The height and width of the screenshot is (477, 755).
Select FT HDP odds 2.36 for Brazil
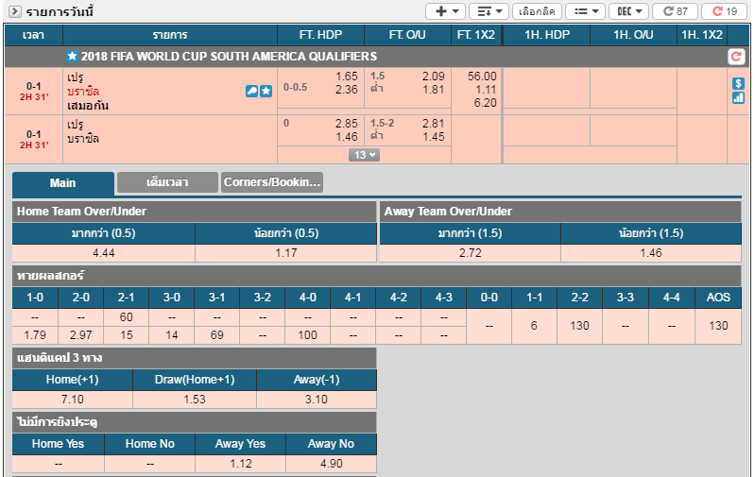pyautogui.click(x=346, y=90)
